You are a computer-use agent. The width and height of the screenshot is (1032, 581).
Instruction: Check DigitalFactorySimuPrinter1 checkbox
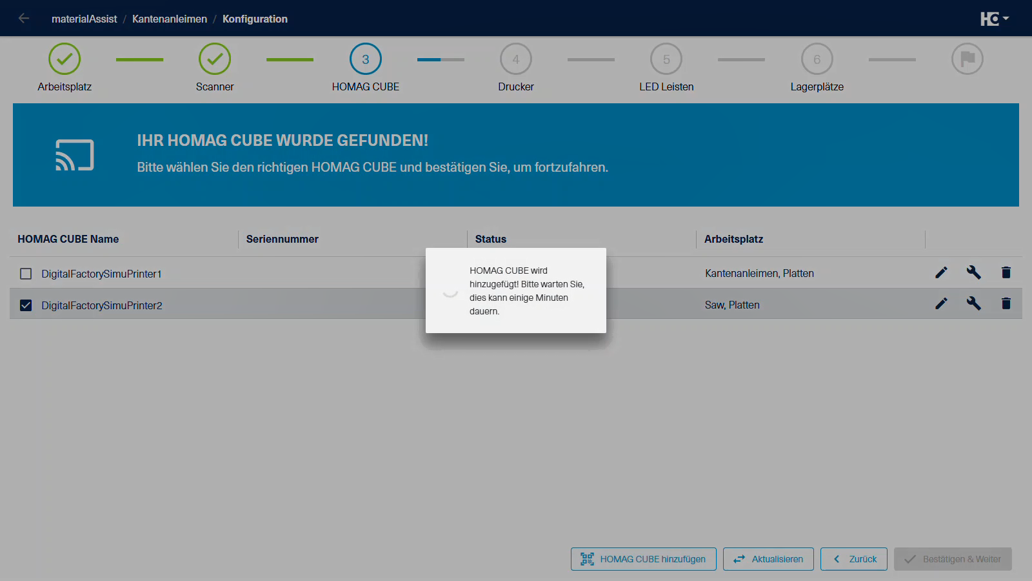point(26,274)
